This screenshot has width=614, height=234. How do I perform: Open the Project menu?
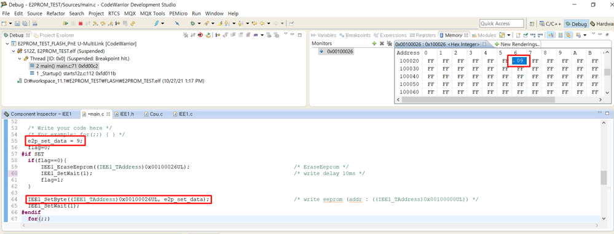(x=96, y=14)
